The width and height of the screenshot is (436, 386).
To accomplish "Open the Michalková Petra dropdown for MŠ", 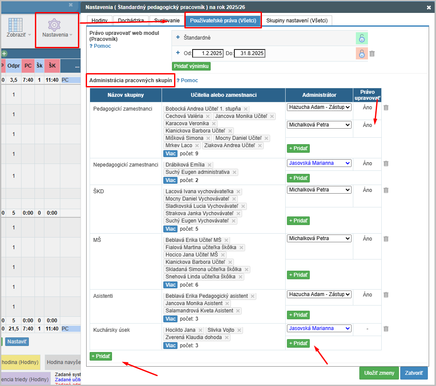I will pyautogui.click(x=319, y=238).
